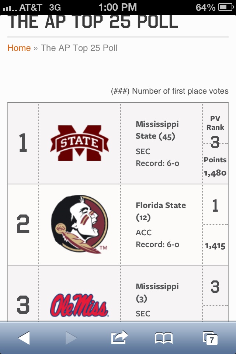Screen dimensions: 236x354
Task: Tap the THE AP TOP 25 POLL heading
Action: 93,22
